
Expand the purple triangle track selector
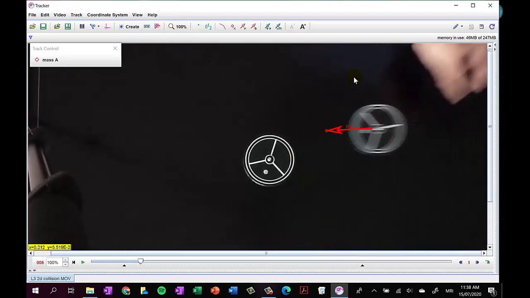tap(30, 38)
